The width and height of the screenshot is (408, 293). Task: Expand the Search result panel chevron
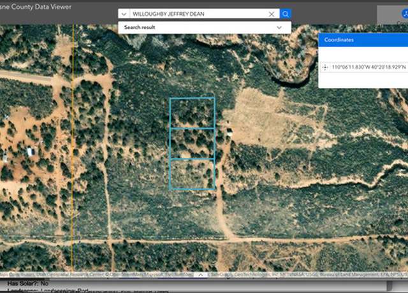(x=279, y=27)
